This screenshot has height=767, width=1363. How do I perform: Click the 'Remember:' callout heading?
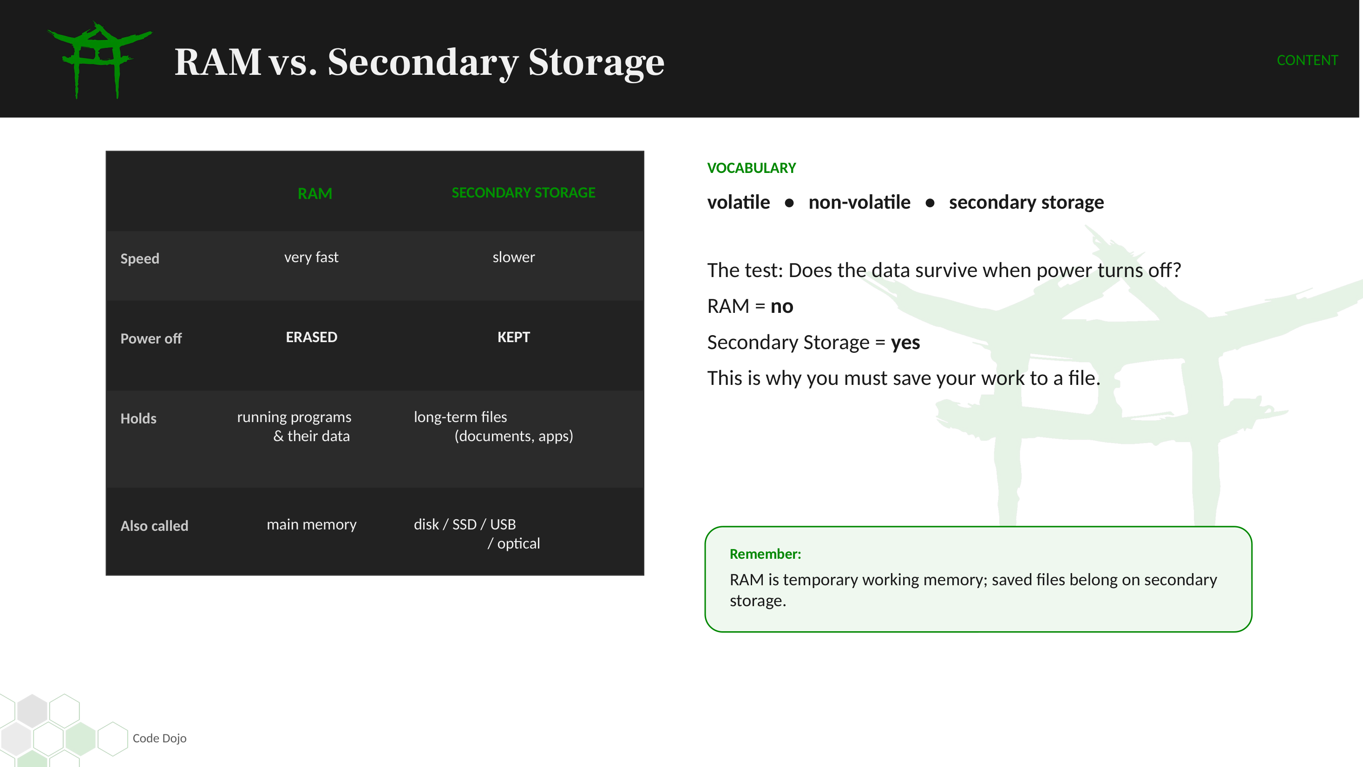(x=765, y=554)
